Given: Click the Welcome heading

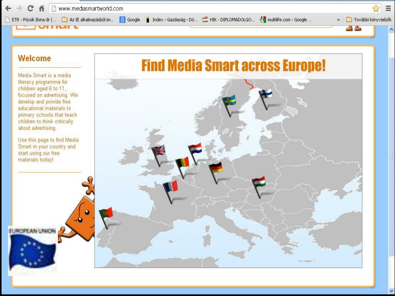Looking at the screenshot, I should pos(34,59).
